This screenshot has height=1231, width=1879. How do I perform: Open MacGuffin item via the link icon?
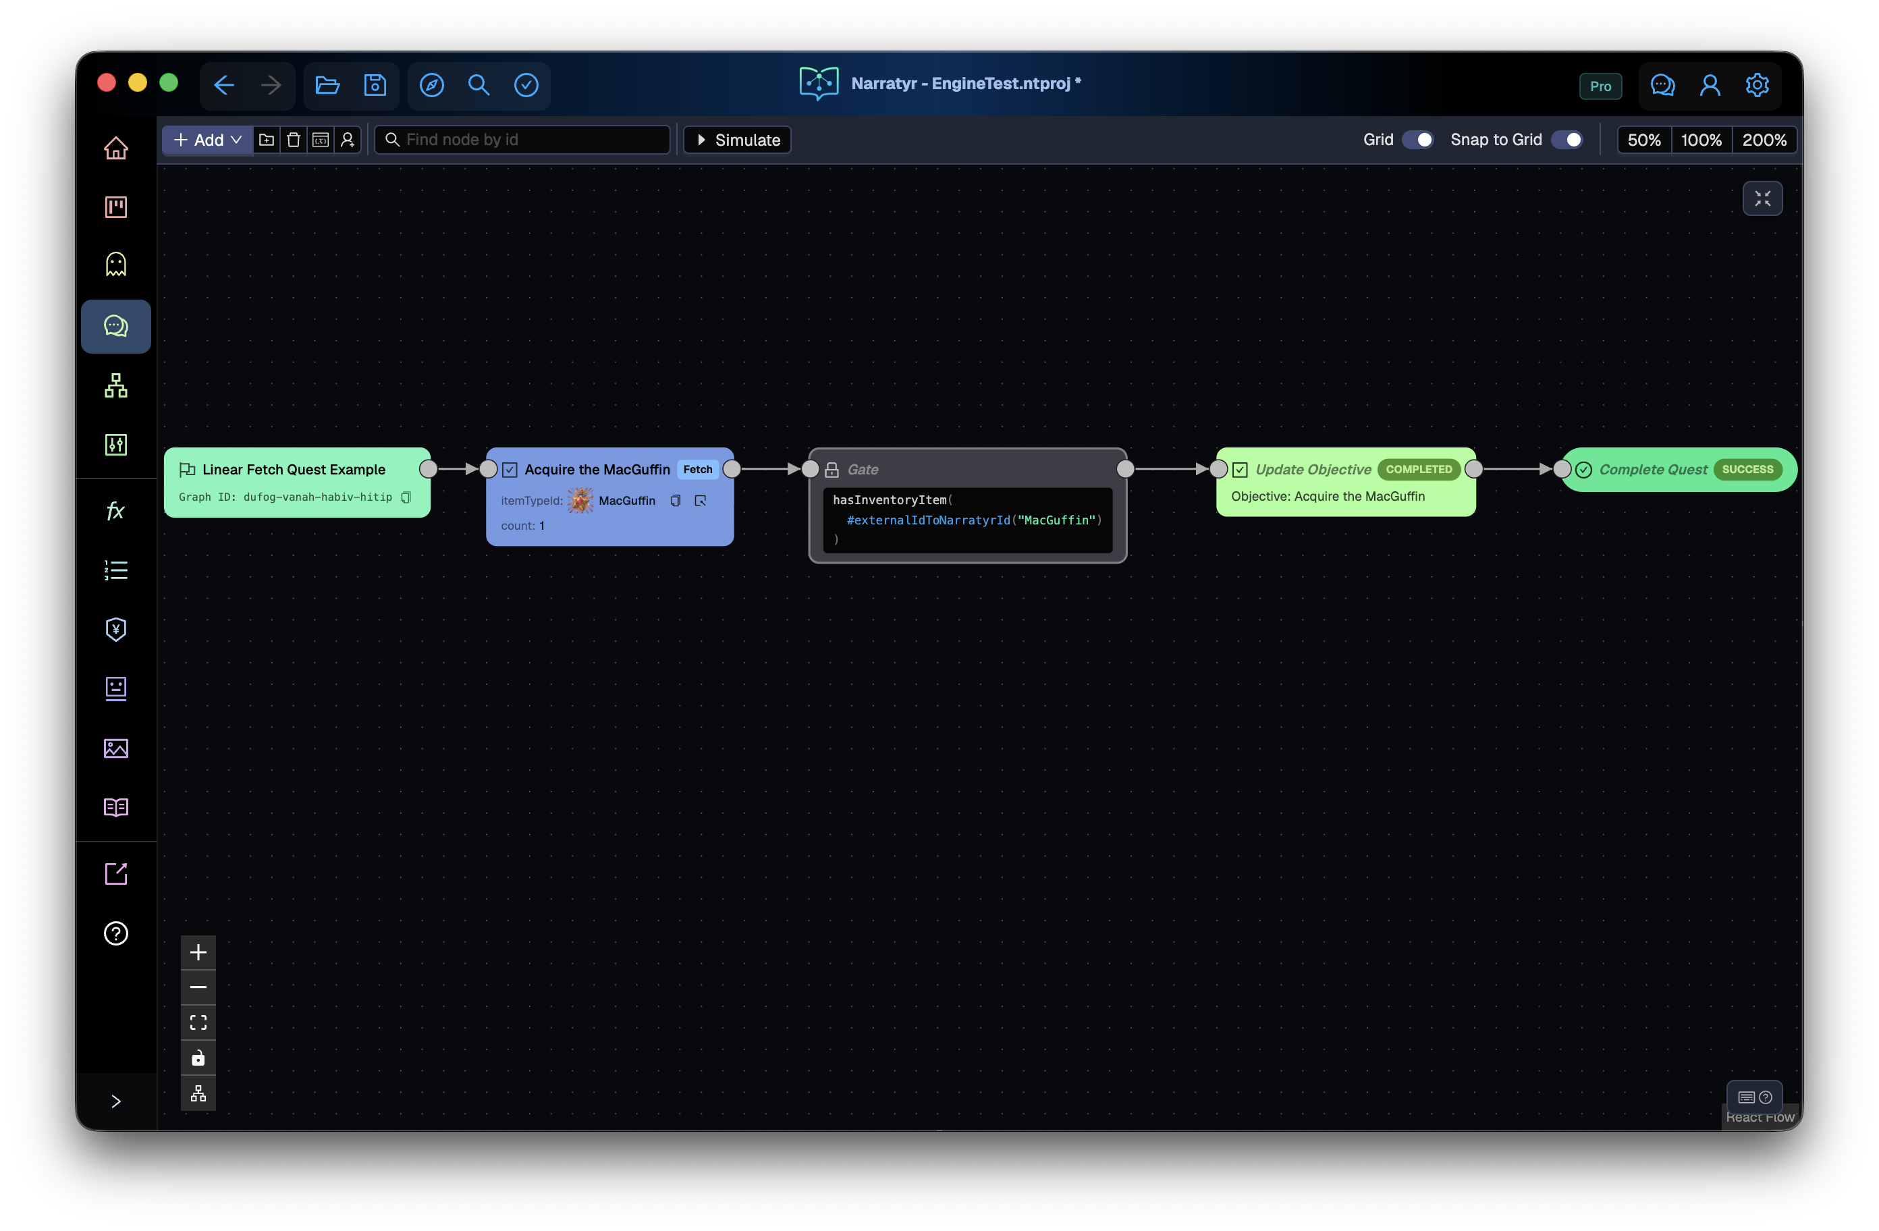click(701, 501)
